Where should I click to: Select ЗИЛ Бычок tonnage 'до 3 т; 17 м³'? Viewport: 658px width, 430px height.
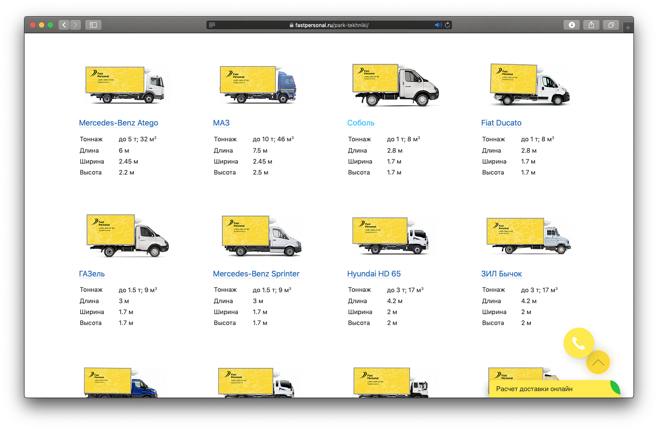(x=540, y=290)
